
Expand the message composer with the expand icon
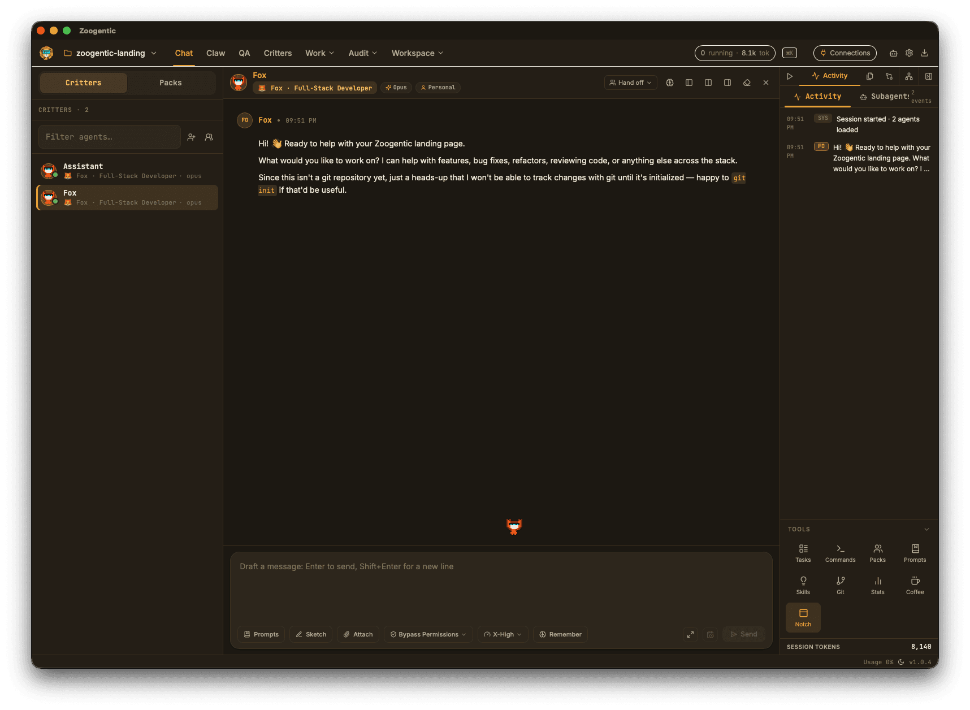[691, 634]
